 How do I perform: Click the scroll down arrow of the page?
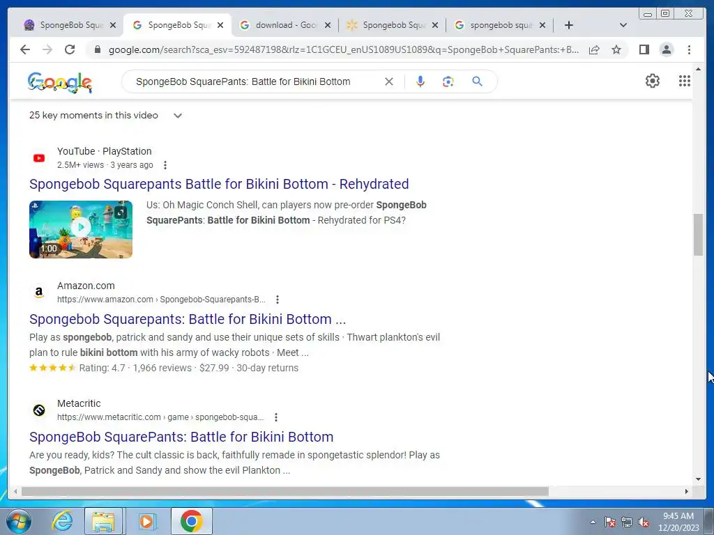698,479
